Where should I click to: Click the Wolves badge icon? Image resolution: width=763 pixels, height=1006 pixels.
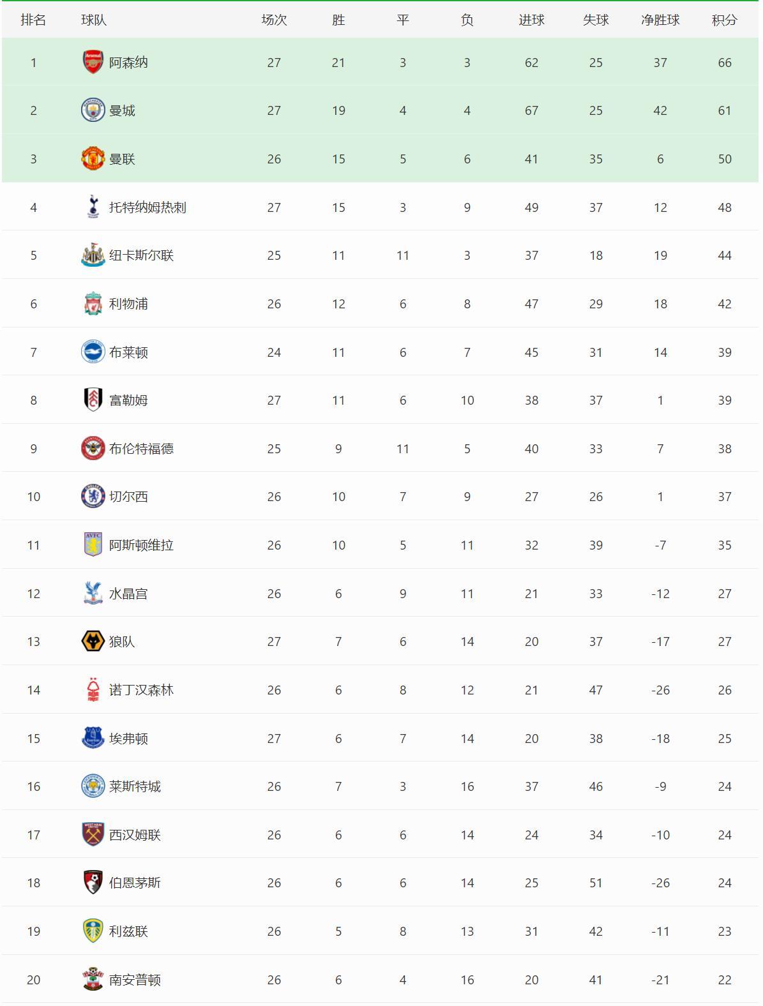pos(93,642)
